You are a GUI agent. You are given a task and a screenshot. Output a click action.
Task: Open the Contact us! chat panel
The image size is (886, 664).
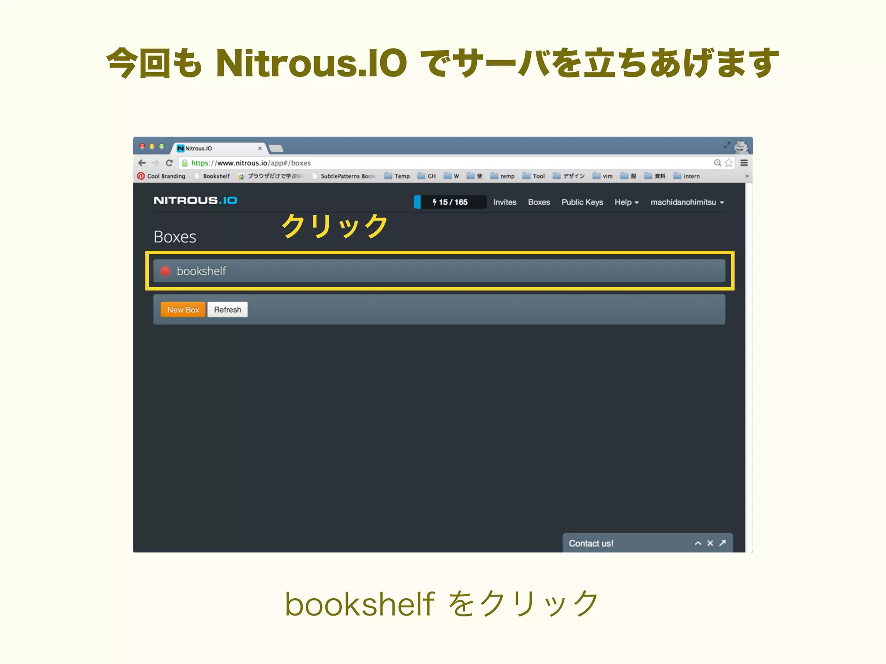point(648,543)
